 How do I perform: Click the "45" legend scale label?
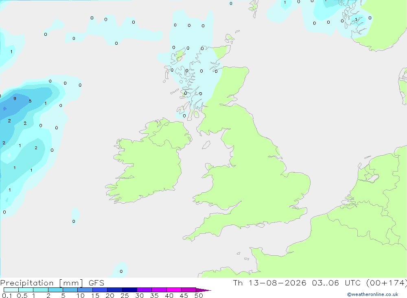pyautogui.click(x=184, y=296)
